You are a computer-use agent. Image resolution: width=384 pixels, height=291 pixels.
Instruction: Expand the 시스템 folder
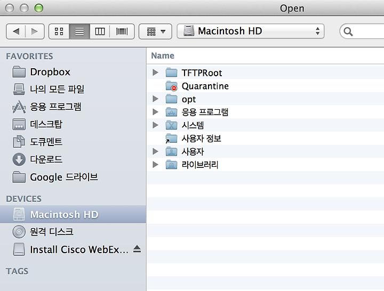155,125
